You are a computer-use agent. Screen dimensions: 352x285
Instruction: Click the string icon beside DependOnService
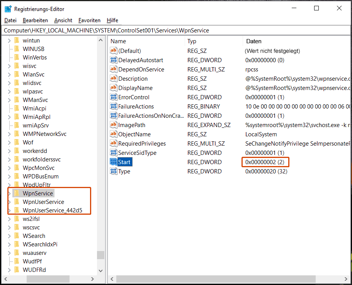coord(113,69)
